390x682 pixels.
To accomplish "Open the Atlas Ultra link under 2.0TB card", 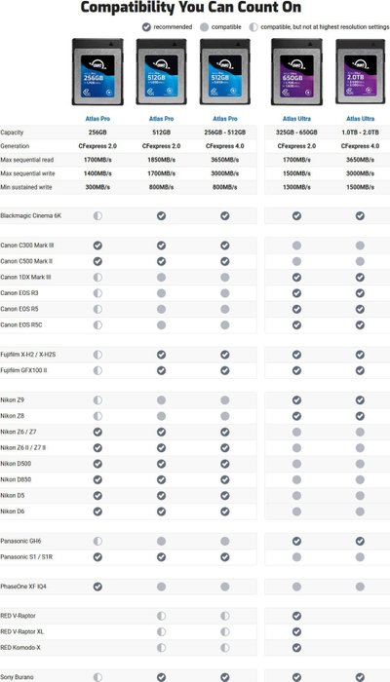I will 361,119.
